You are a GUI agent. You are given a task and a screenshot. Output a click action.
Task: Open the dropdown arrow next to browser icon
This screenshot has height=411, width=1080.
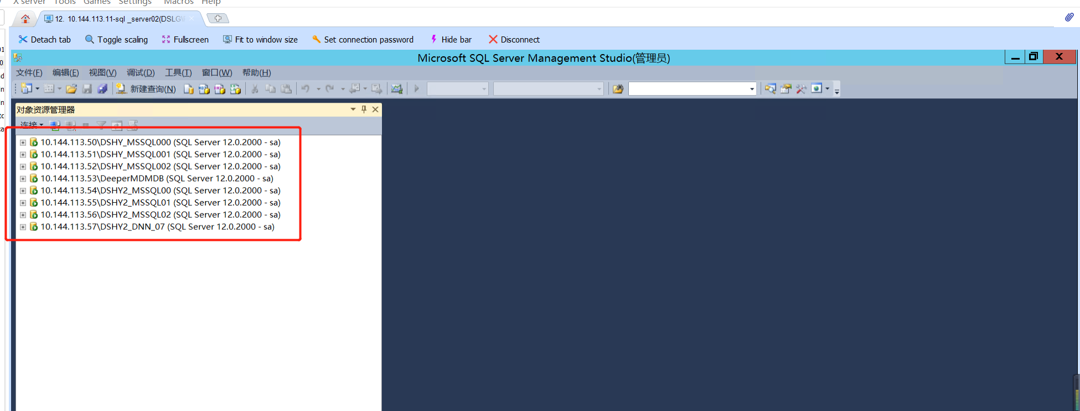point(828,88)
